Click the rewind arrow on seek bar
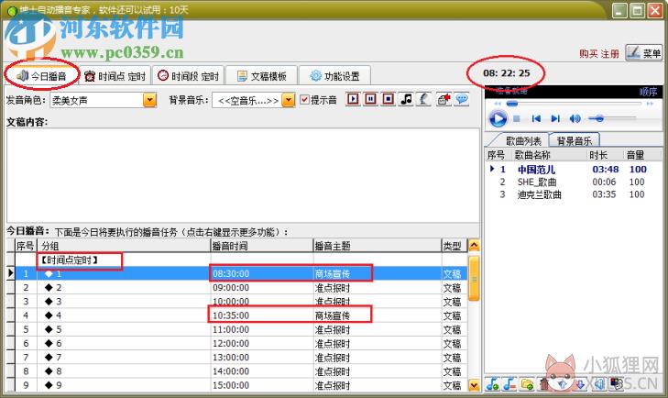 pos(498,104)
